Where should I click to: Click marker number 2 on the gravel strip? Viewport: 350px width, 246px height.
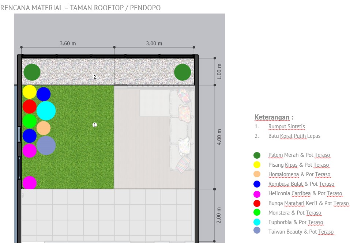click(x=95, y=77)
